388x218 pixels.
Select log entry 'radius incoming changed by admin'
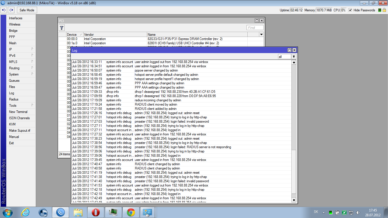182,100
